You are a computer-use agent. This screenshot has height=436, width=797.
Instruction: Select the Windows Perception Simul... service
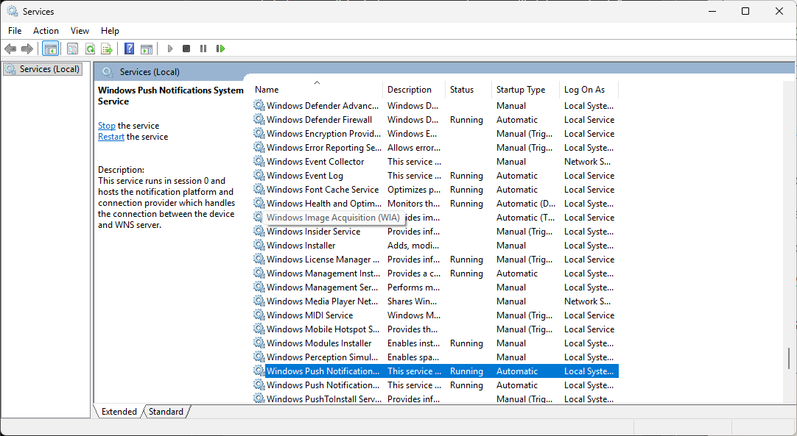tap(435, 357)
